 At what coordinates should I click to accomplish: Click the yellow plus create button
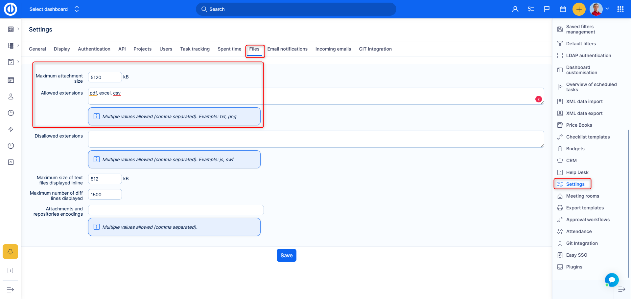(x=579, y=9)
